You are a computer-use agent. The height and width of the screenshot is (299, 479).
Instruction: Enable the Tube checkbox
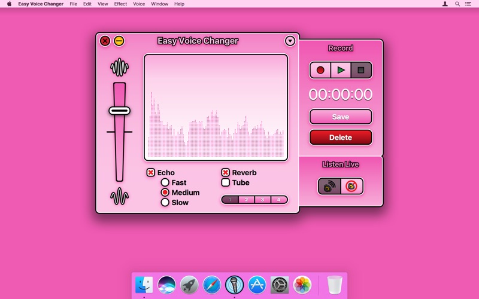pyautogui.click(x=226, y=182)
